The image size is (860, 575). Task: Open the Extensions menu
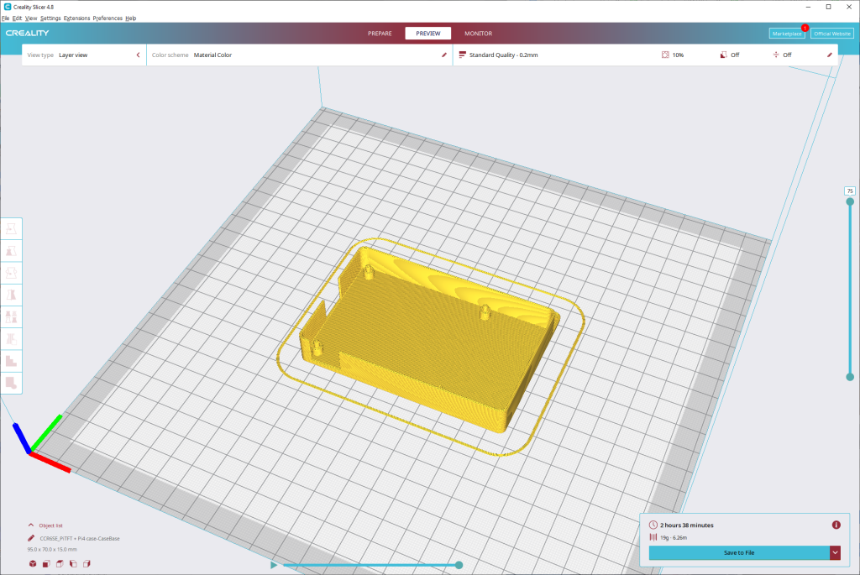pyautogui.click(x=76, y=18)
